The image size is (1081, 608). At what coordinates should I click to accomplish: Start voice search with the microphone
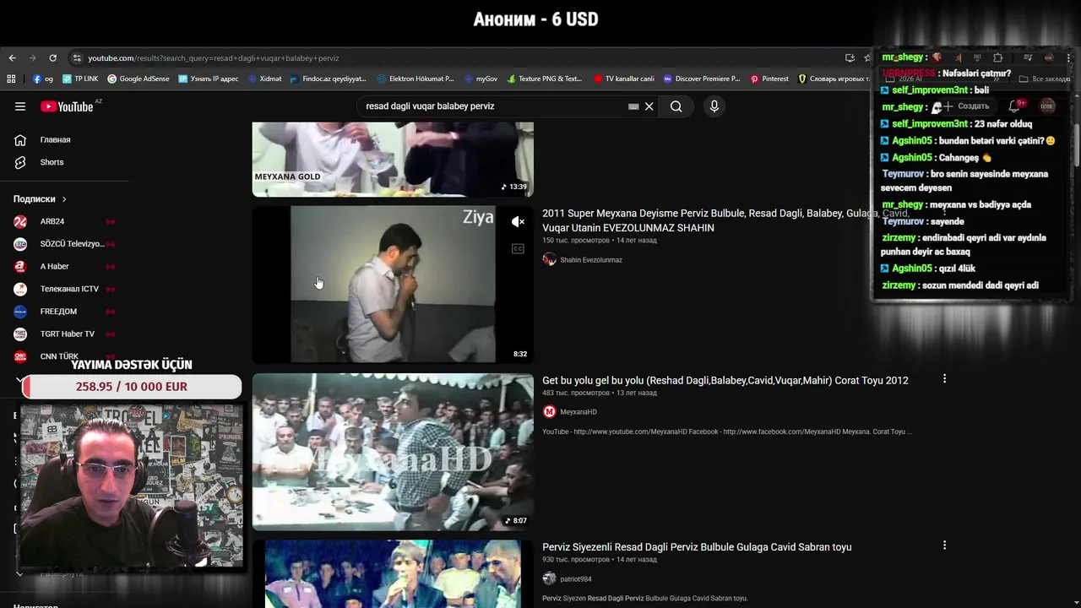714,106
